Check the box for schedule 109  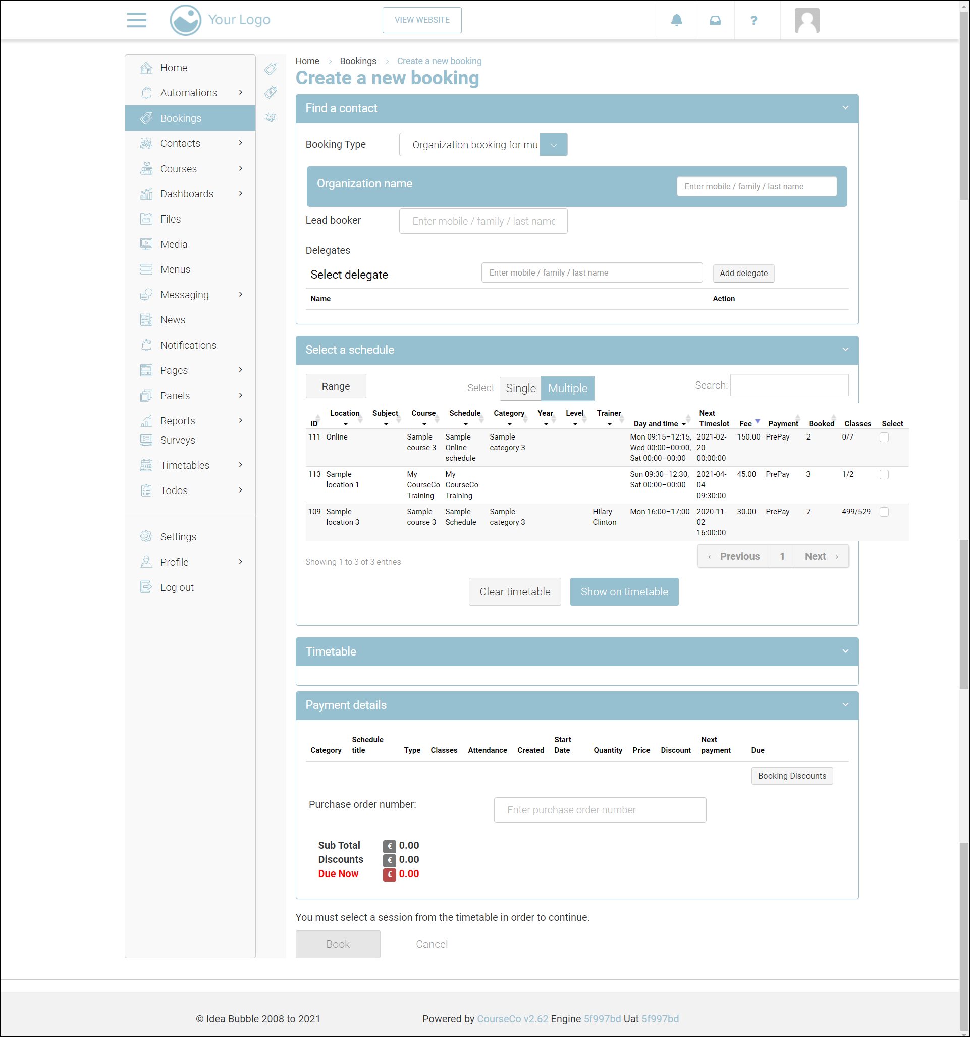[x=884, y=512]
